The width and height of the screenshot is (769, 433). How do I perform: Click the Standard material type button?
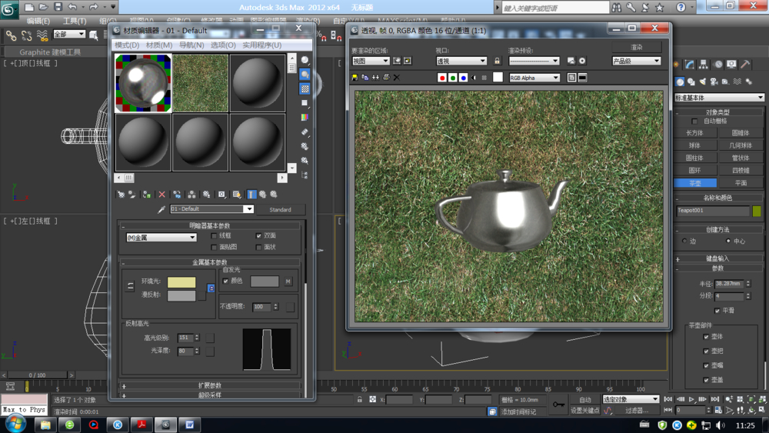(281, 209)
